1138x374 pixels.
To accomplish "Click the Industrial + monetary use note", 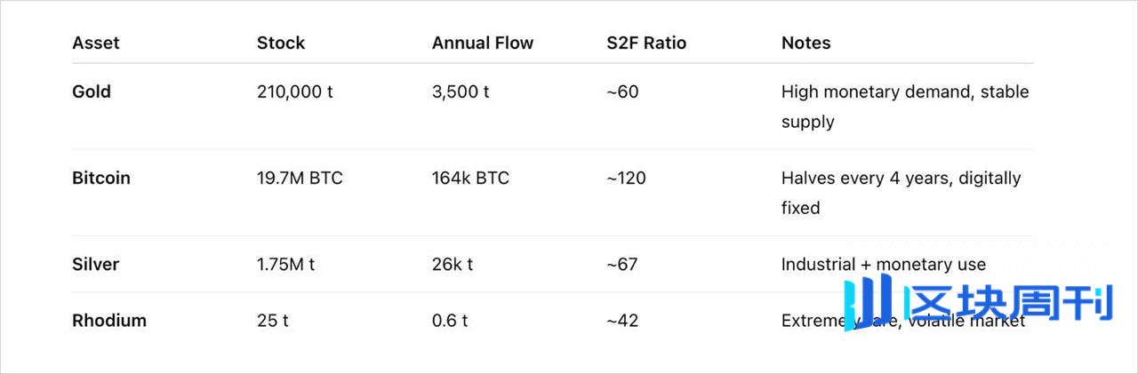I will tap(884, 264).
